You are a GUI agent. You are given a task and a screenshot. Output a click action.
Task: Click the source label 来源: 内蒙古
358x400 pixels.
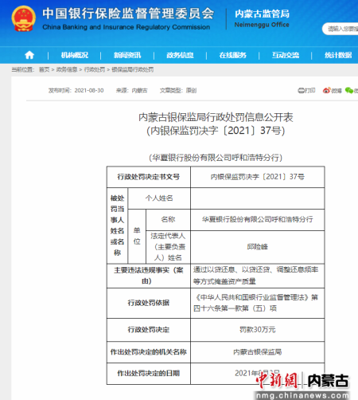(x=132, y=91)
